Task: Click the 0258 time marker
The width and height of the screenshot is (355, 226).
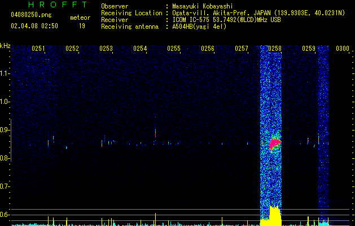Action: point(275,49)
